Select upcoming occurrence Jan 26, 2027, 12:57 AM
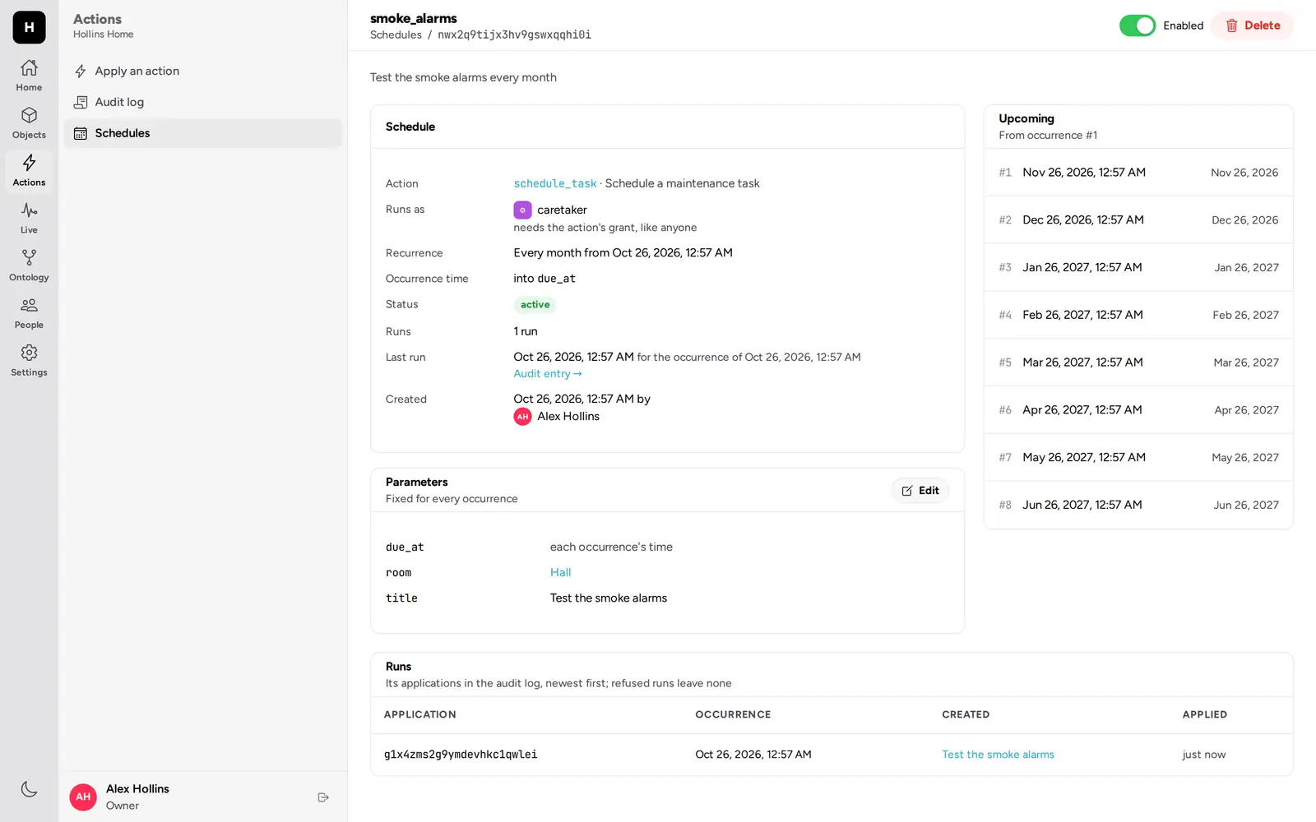Image resolution: width=1316 pixels, height=822 pixels. [1138, 268]
